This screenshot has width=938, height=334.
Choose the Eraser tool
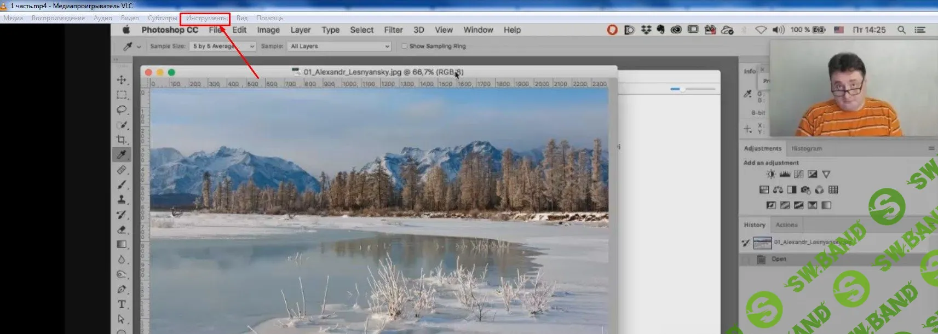(x=122, y=229)
